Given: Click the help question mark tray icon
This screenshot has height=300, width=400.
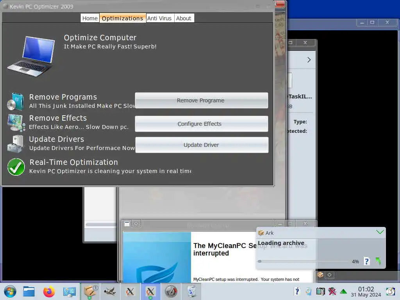Looking at the screenshot, I should pyautogui.click(x=297, y=291).
